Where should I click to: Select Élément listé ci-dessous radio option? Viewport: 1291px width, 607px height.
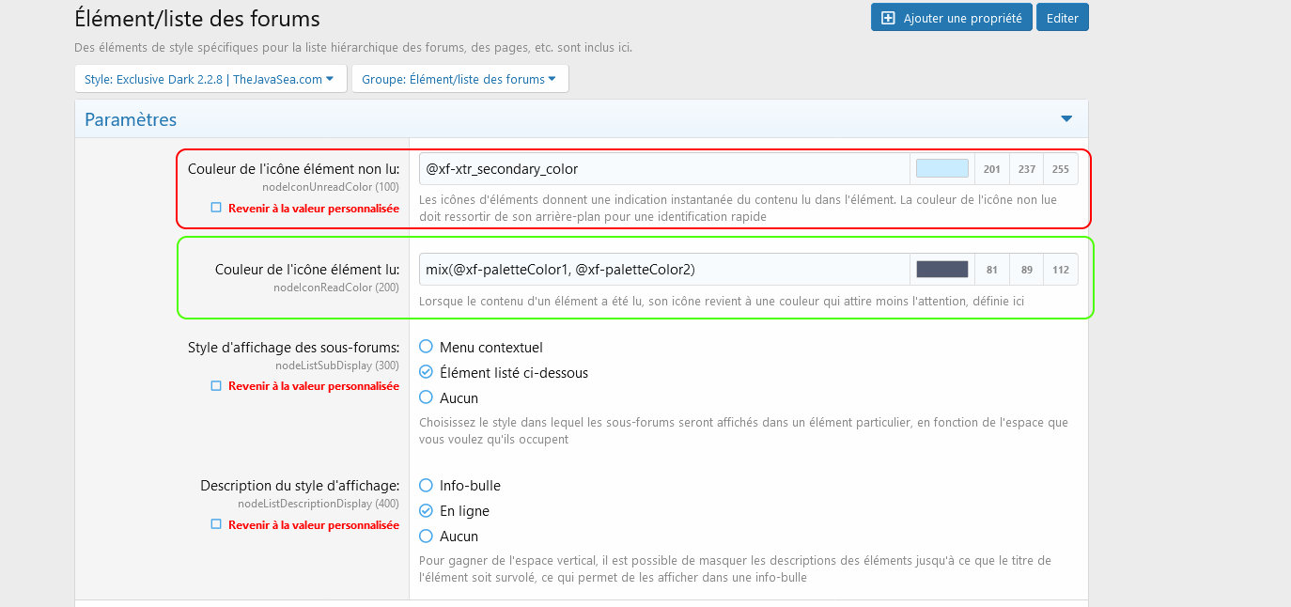[x=427, y=373]
